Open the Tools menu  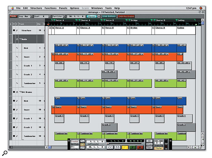pyautogui.click(x=108, y=8)
